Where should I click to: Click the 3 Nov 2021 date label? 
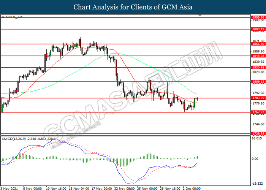pos(9,188)
